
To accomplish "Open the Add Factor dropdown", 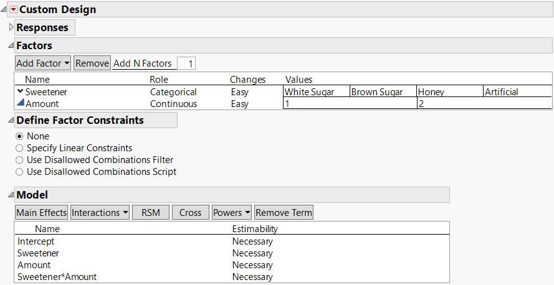I will pyautogui.click(x=42, y=63).
